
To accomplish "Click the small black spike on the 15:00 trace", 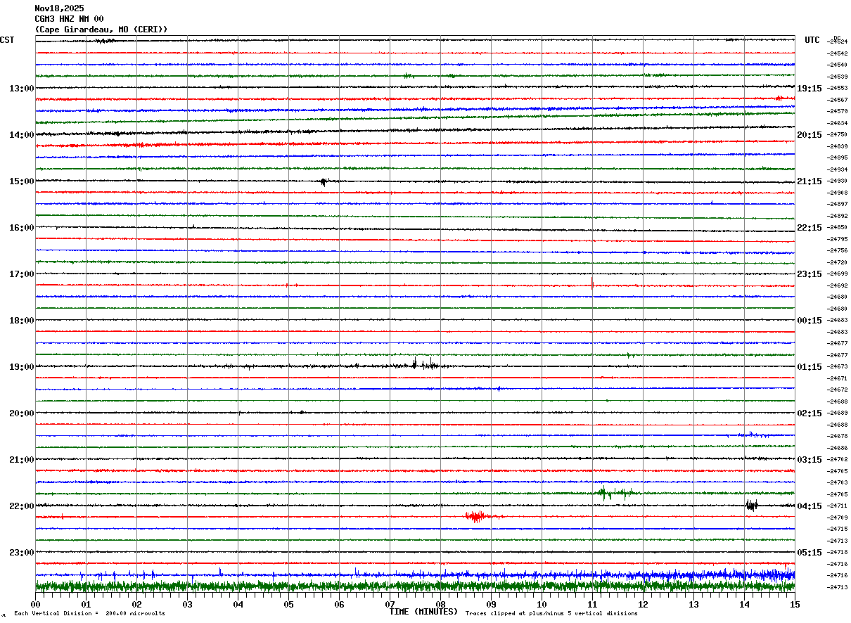I will click(x=324, y=181).
